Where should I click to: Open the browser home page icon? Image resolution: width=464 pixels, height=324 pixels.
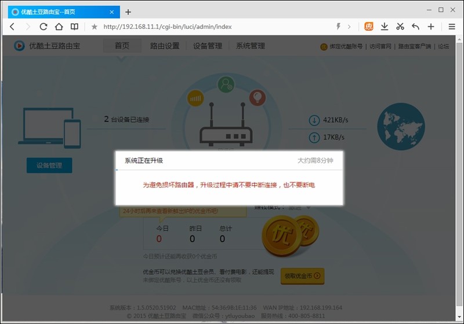pyautogui.click(x=59, y=27)
